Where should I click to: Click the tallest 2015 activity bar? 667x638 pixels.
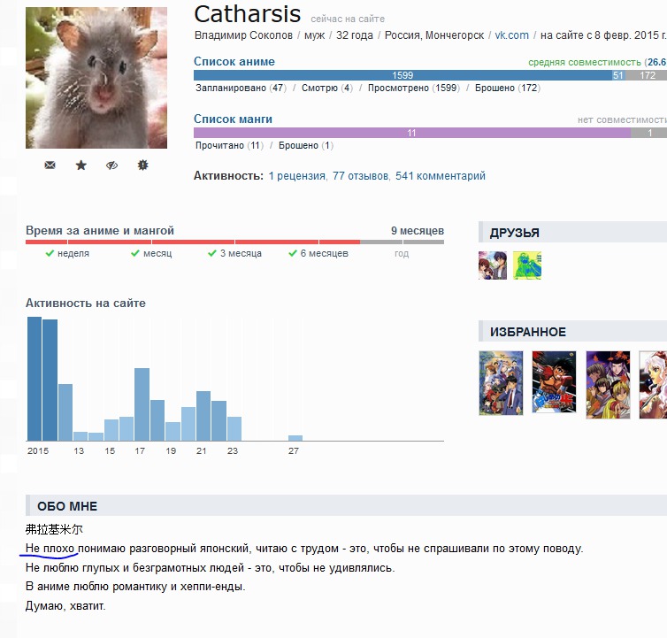[x=34, y=379]
